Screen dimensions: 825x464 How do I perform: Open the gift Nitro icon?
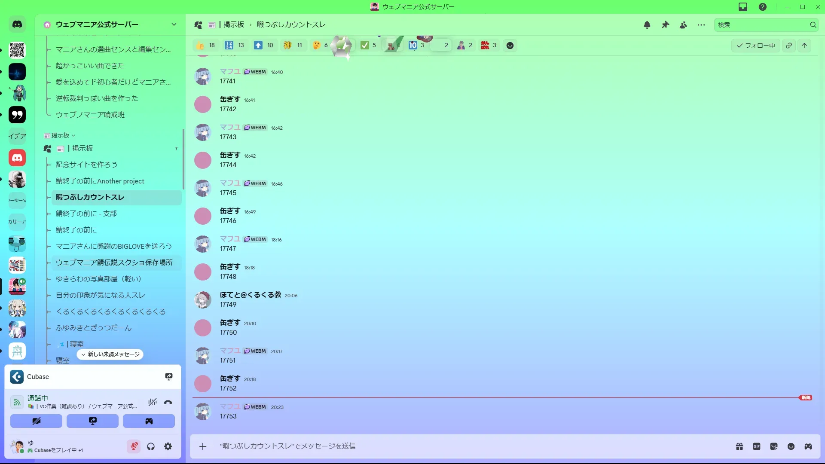739,446
